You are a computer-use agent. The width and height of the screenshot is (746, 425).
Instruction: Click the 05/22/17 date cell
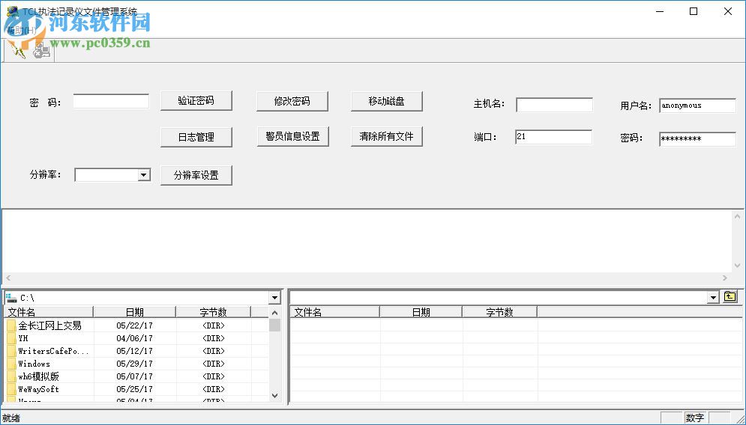pos(135,325)
